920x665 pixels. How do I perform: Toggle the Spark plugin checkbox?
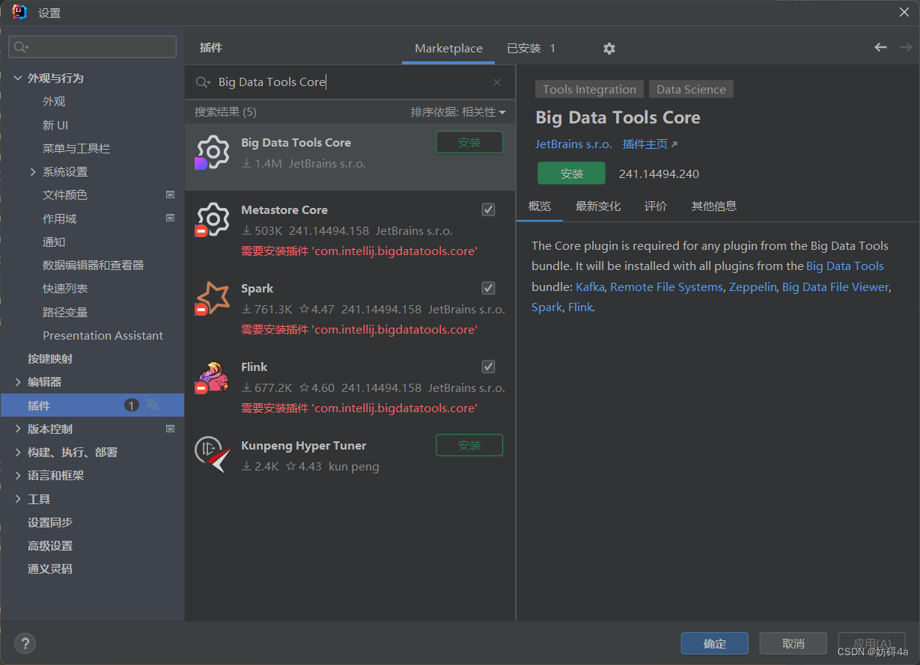click(488, 288)
